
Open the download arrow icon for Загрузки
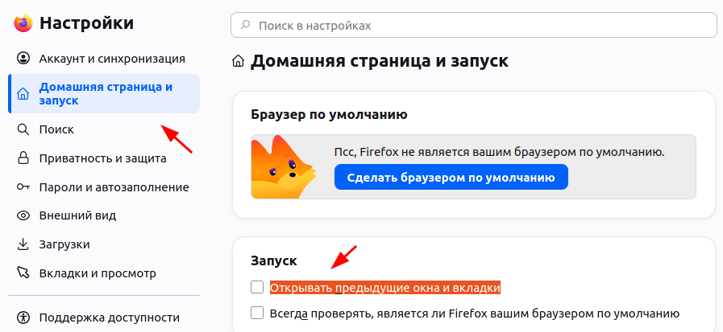click(x=23, y=244)
